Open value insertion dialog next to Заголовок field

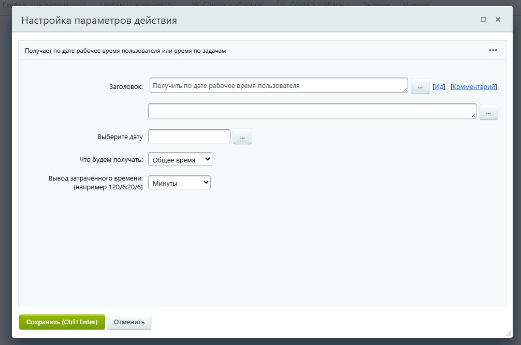tap(419, 85)
